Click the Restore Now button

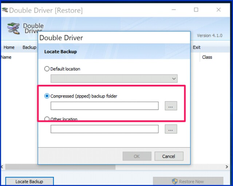click(x=188, y=181)
